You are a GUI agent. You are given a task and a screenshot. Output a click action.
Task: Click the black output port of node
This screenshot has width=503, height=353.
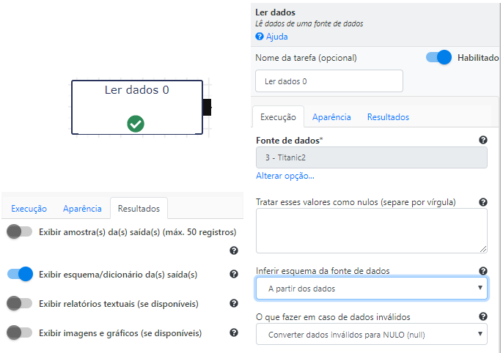pos(207,108)
